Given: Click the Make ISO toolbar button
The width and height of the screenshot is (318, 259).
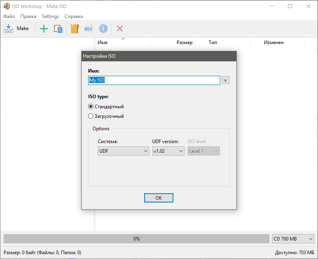Looking at the screenshot, I should tap(16, 28).
